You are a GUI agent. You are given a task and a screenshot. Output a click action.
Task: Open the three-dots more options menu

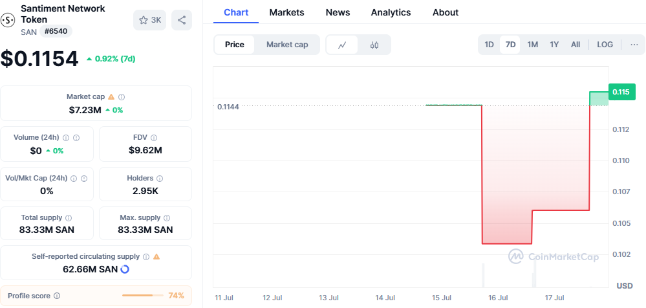click(634, 45)
